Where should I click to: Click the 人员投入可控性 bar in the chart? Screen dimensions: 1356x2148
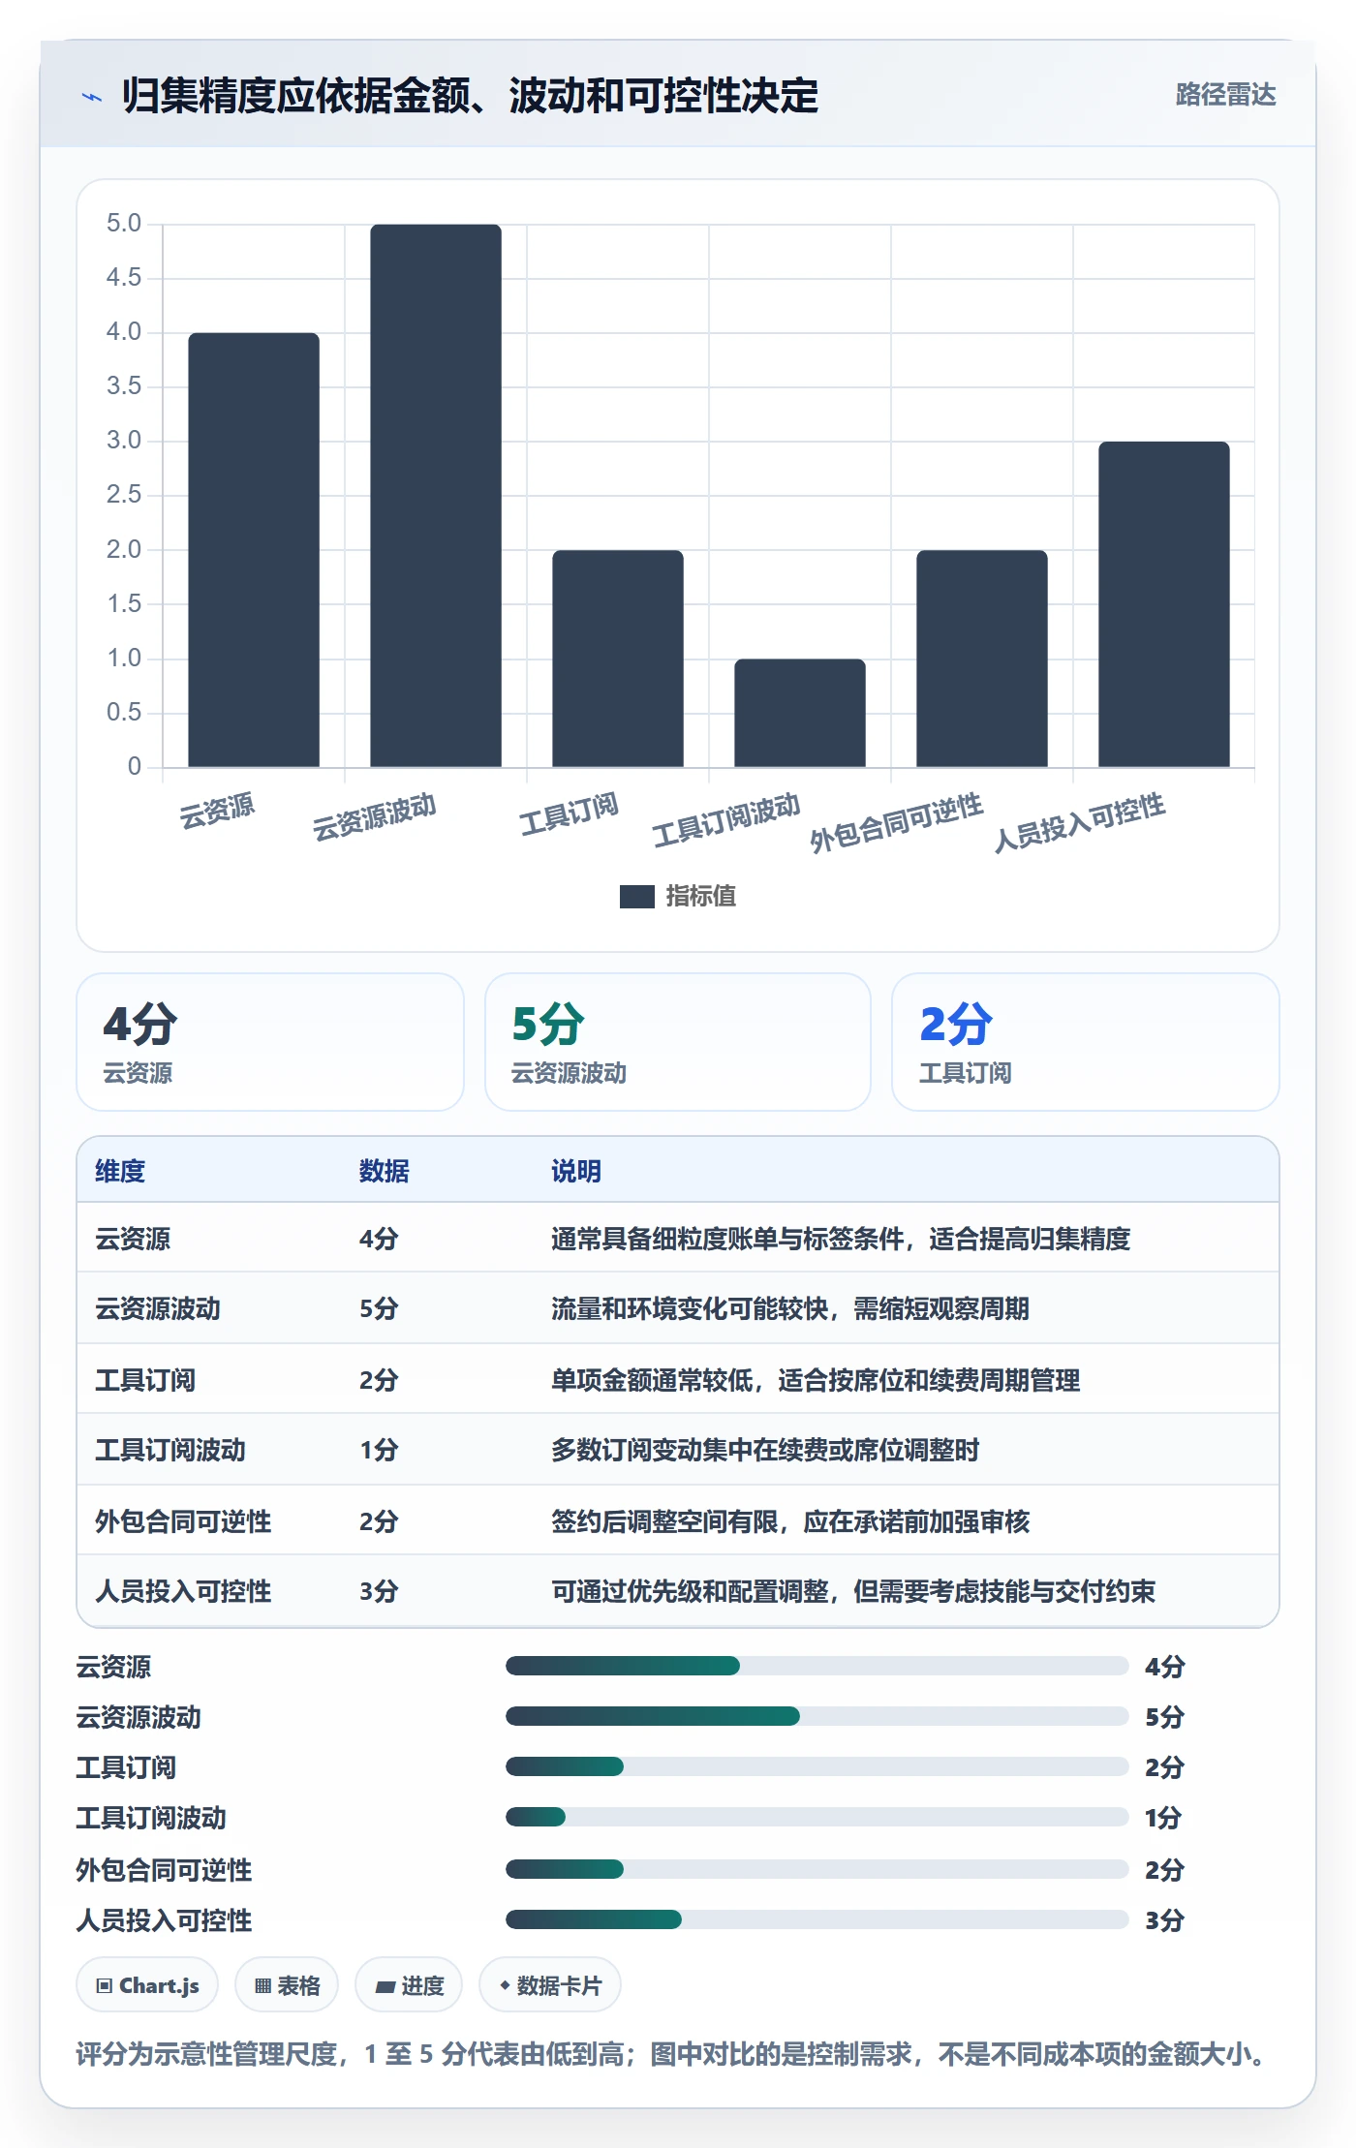[x=1164, y=604]
